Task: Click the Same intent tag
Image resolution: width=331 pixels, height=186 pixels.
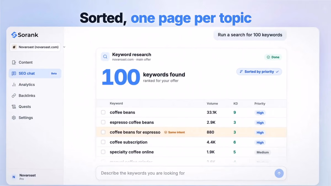Action: pyautogui.click(x=175, y=132)
